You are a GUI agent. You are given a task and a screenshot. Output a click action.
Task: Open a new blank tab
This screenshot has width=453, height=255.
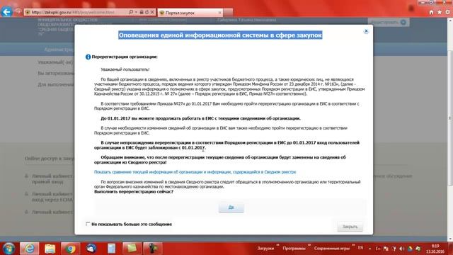point(228,13)
